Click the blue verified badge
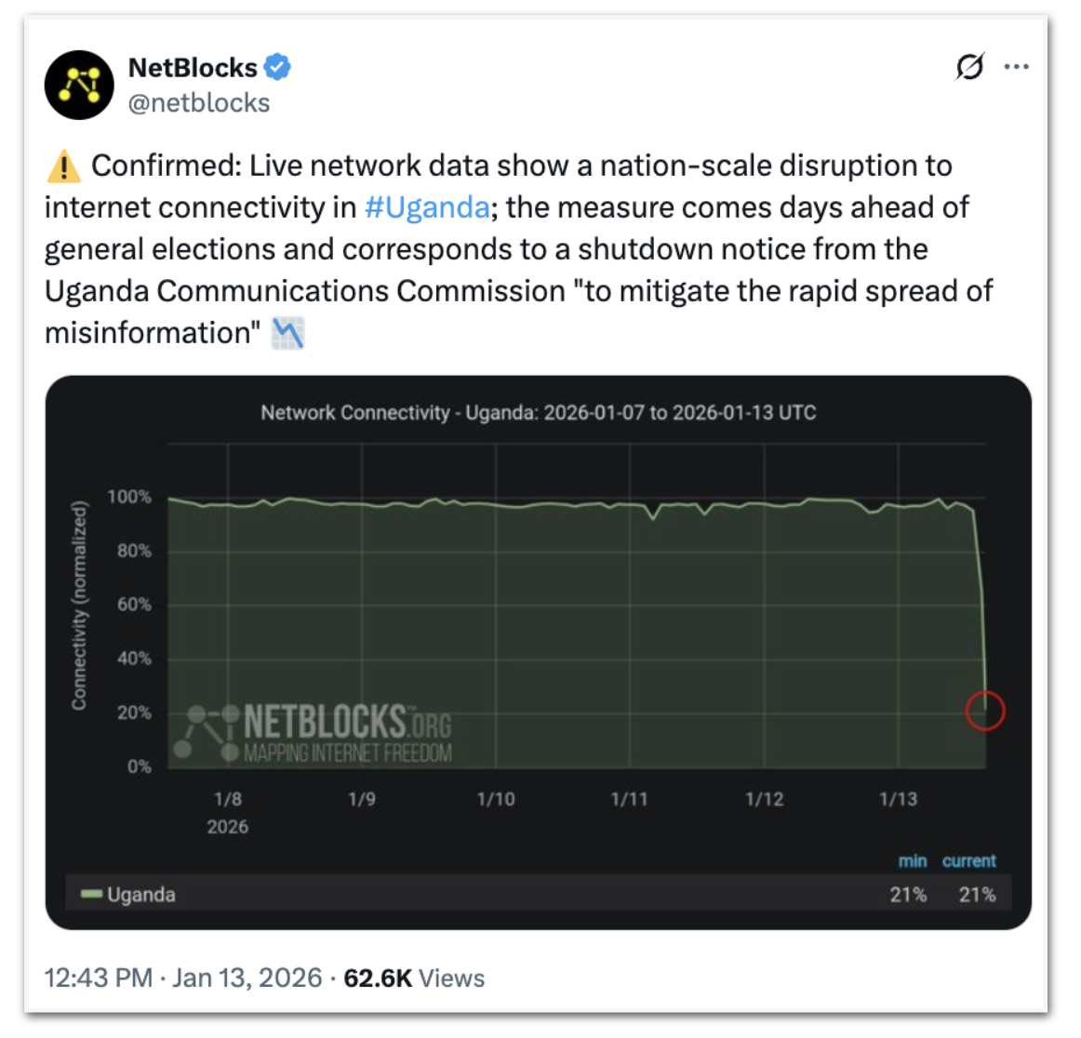This screenshot has height=1038, width=1081. click(277, 67)
